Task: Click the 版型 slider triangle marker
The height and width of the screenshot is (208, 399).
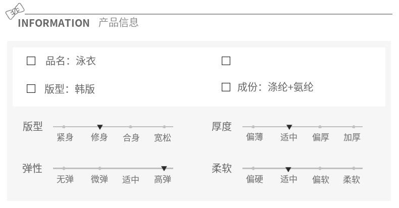Action: click(100, 127)
